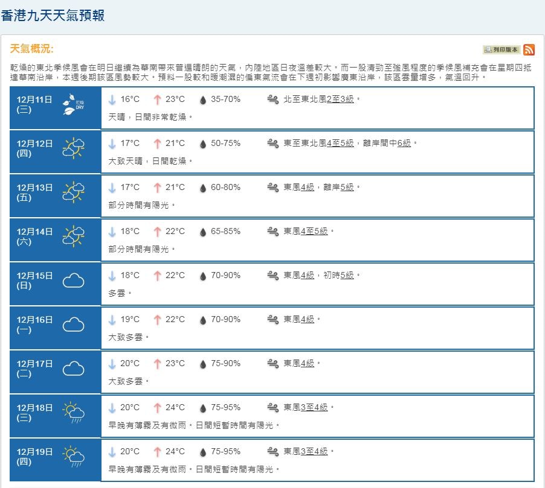Click the wind icon in the 12月16日 row
This screenshot has height=488, width=545.
pos(273,320)
